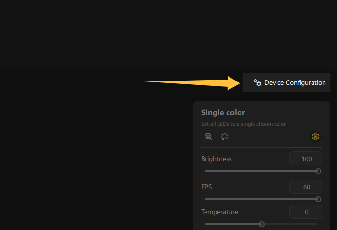Click the FPS label

pyautogui.click(x=206, y=187)
